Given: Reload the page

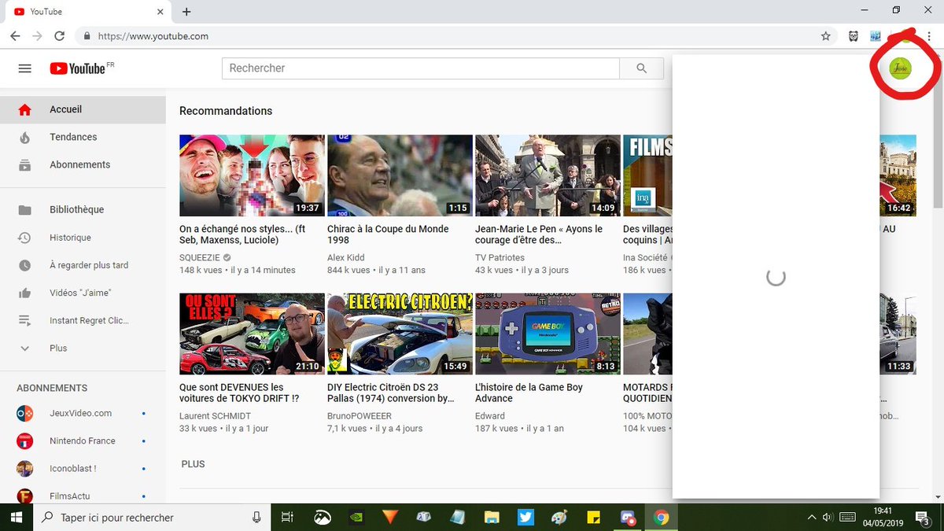Looking at the screenshot, I should tap(59, 36).
